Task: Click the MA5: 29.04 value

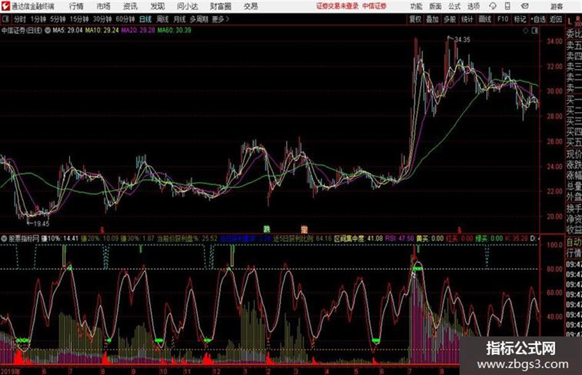Action: pos(67,30)
